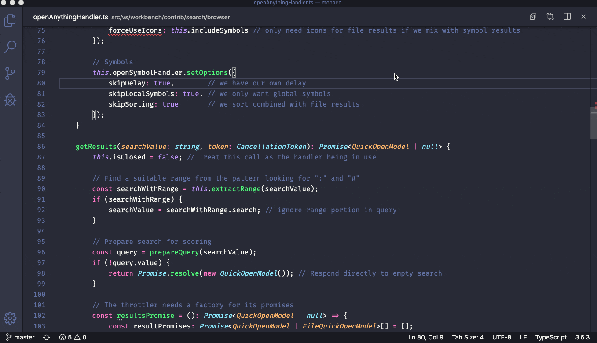Show problems via errors and warnings count
The width and height of the screenshot is (597, 343).
(x=73, y=337)
